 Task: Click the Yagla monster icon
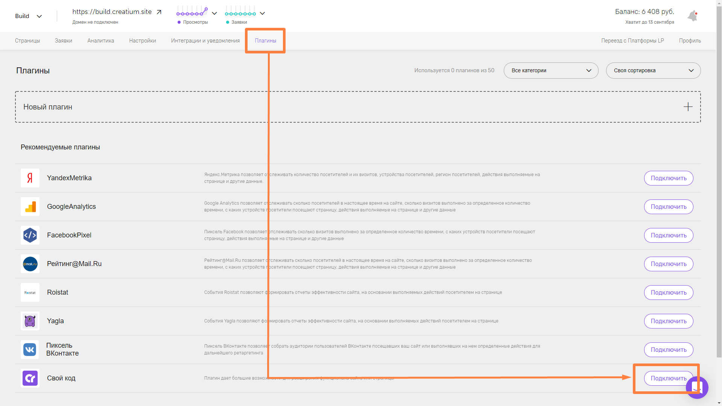[x=30, y=321]
